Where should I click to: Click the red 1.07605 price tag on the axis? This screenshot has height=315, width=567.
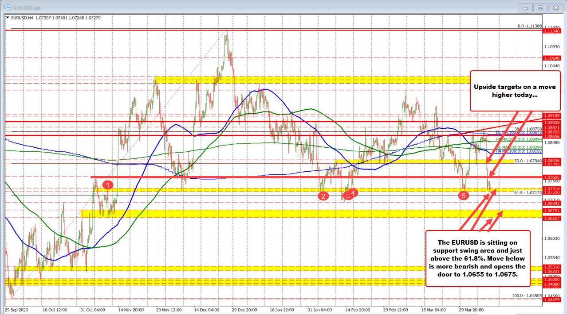[x=553, y=177]
